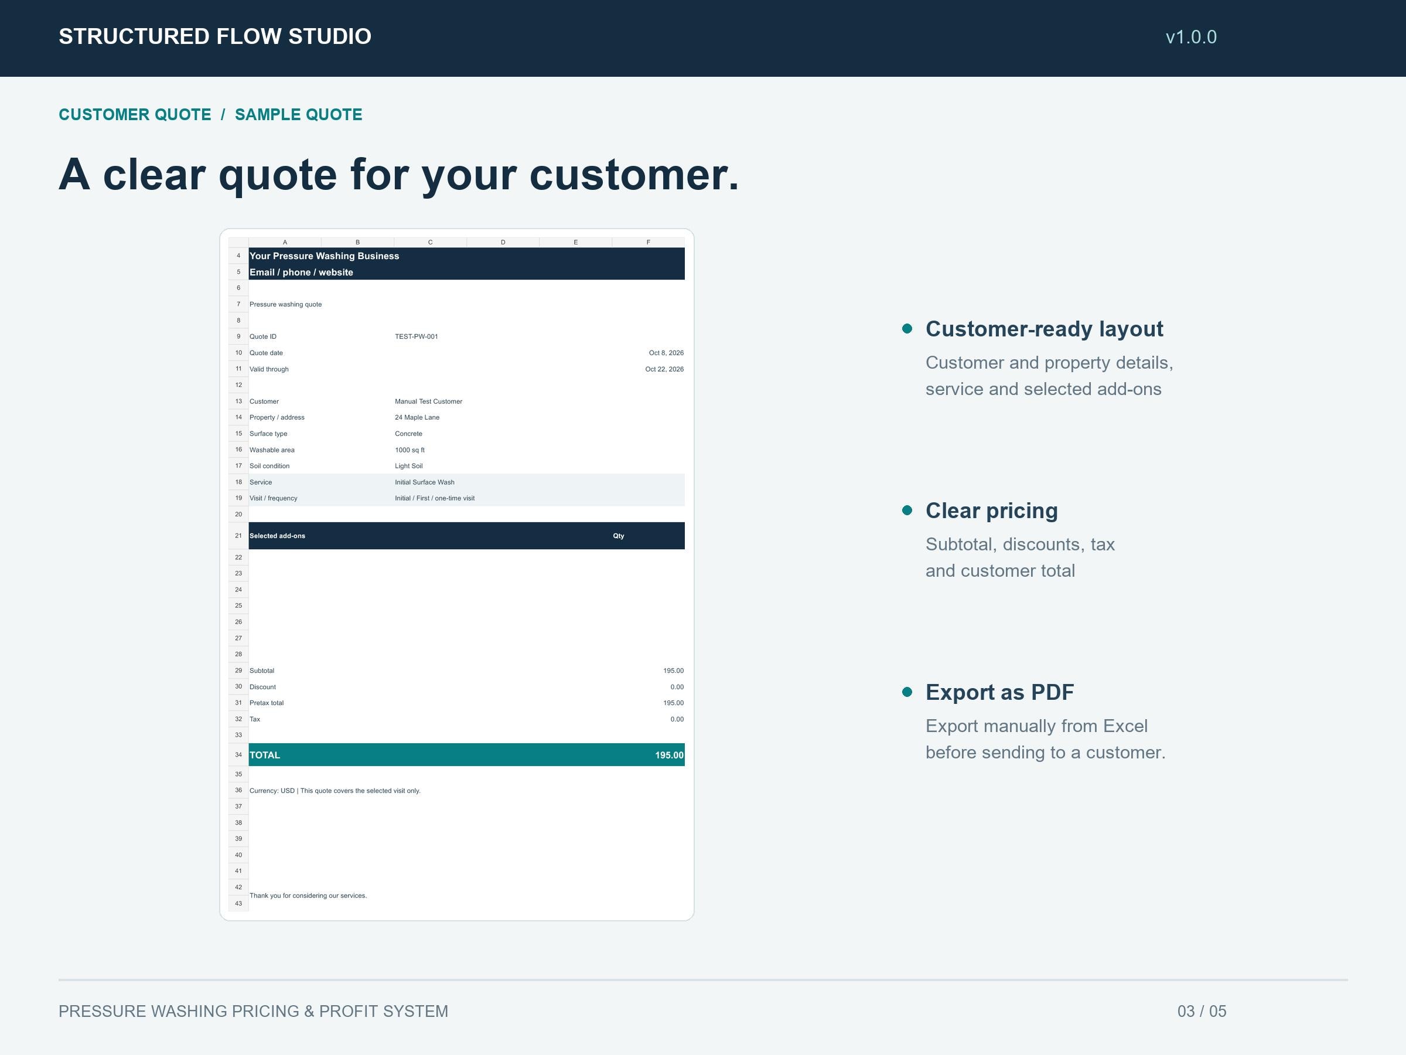Select row number 34 header

point(238,755)
